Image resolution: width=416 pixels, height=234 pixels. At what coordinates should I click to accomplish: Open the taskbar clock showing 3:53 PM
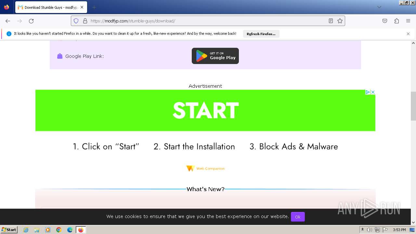click(x=399, y=230)
